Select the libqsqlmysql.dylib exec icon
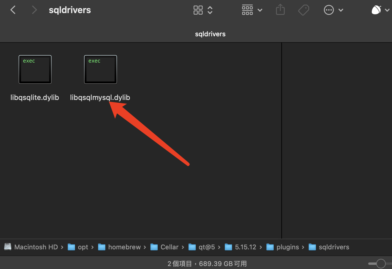Image resolution: width=392 pixels, height=269 pixels. (x=101, y=69)
